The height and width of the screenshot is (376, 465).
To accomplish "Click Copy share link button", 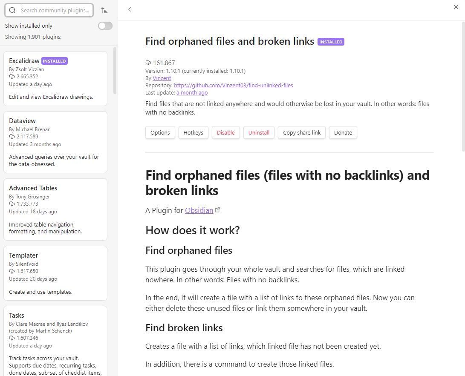I will point(302,133).
